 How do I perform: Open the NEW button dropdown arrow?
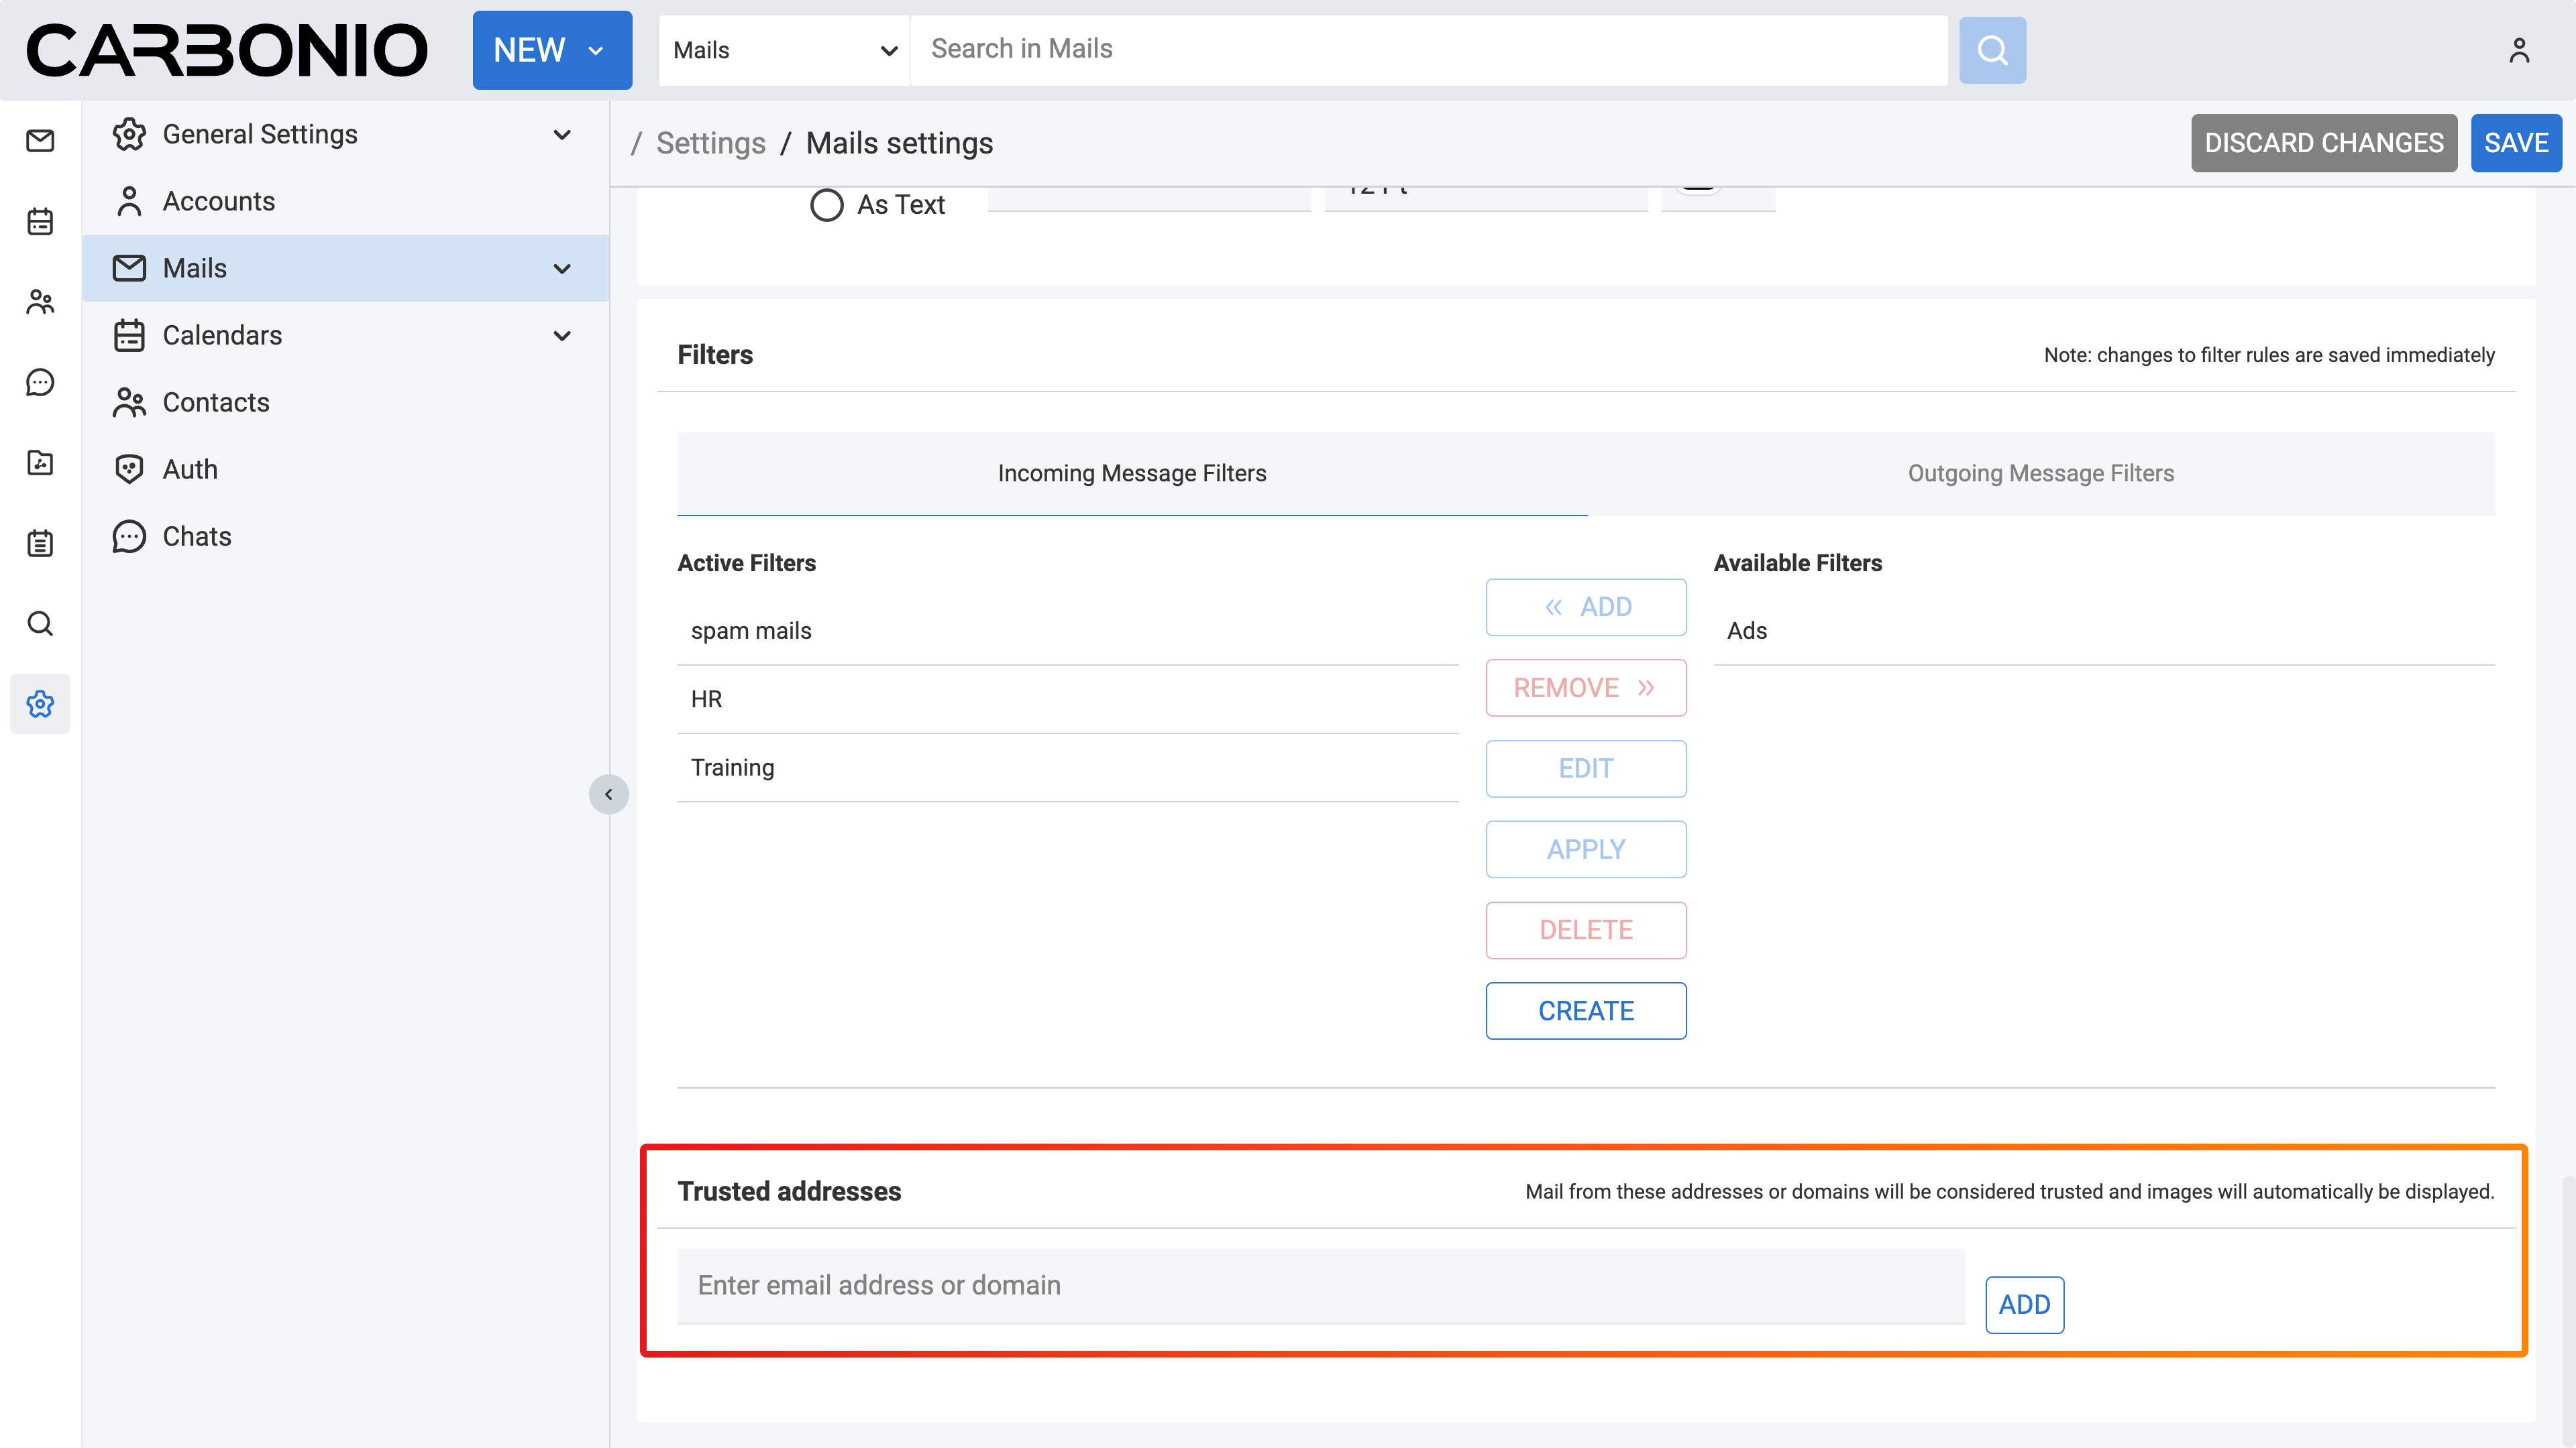(596, 51)
